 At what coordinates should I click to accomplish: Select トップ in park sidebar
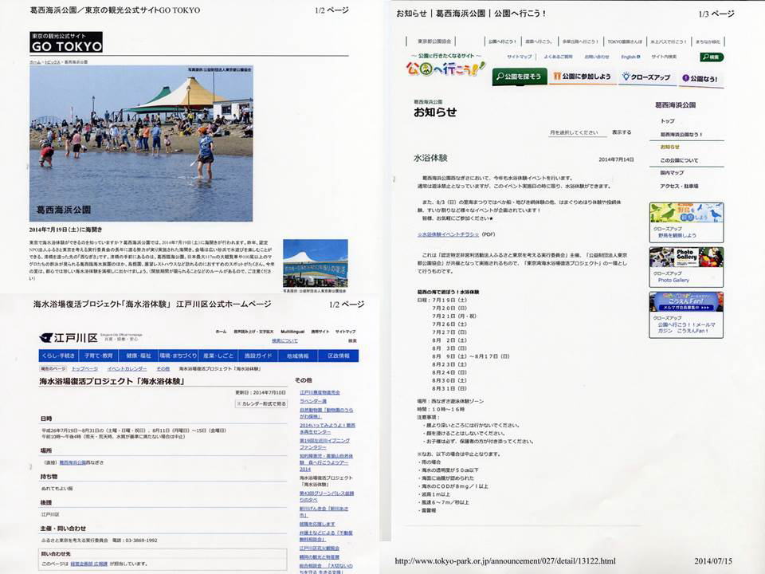668,120
